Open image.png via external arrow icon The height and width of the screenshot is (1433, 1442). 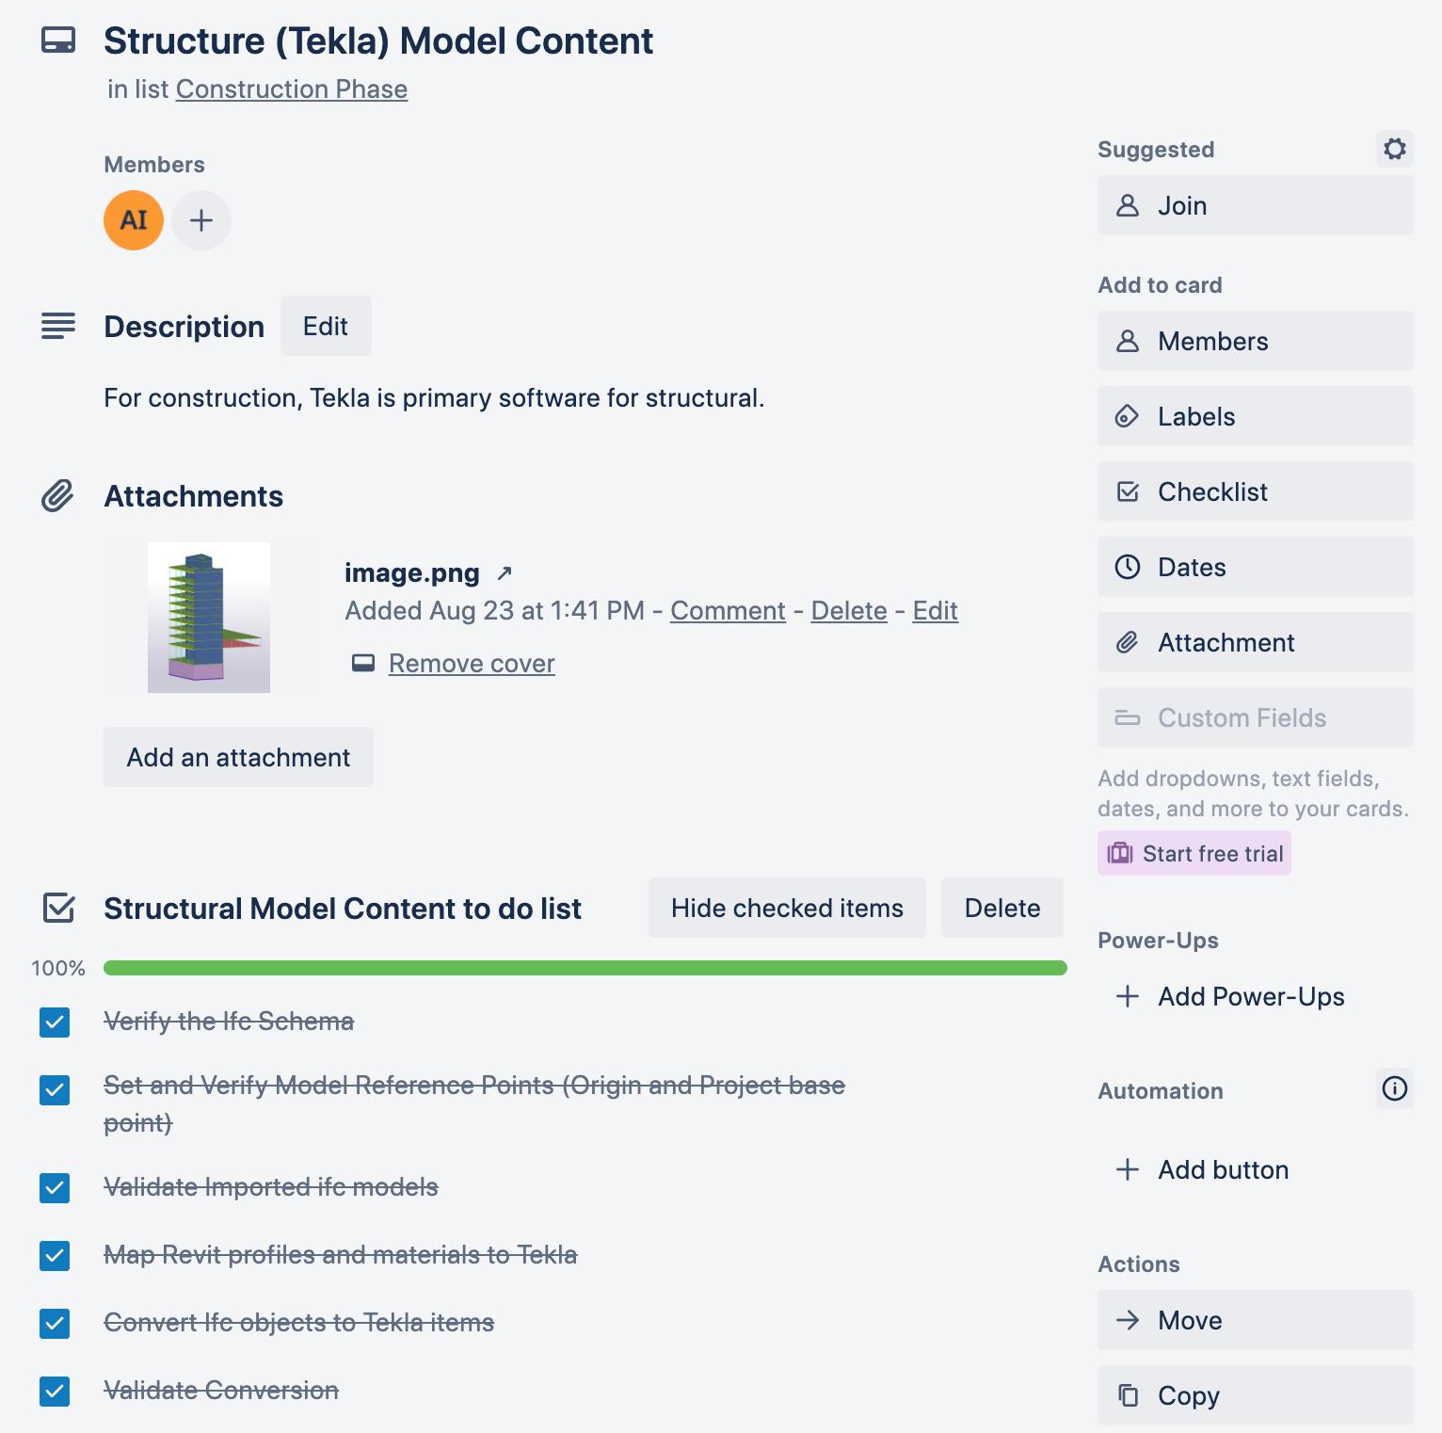pos(505,572)
